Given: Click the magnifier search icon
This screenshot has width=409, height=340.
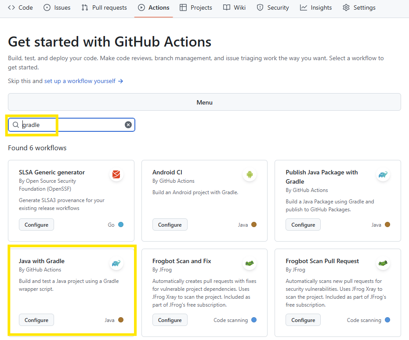Looking at the screenshot, I should tap(16, 125).
